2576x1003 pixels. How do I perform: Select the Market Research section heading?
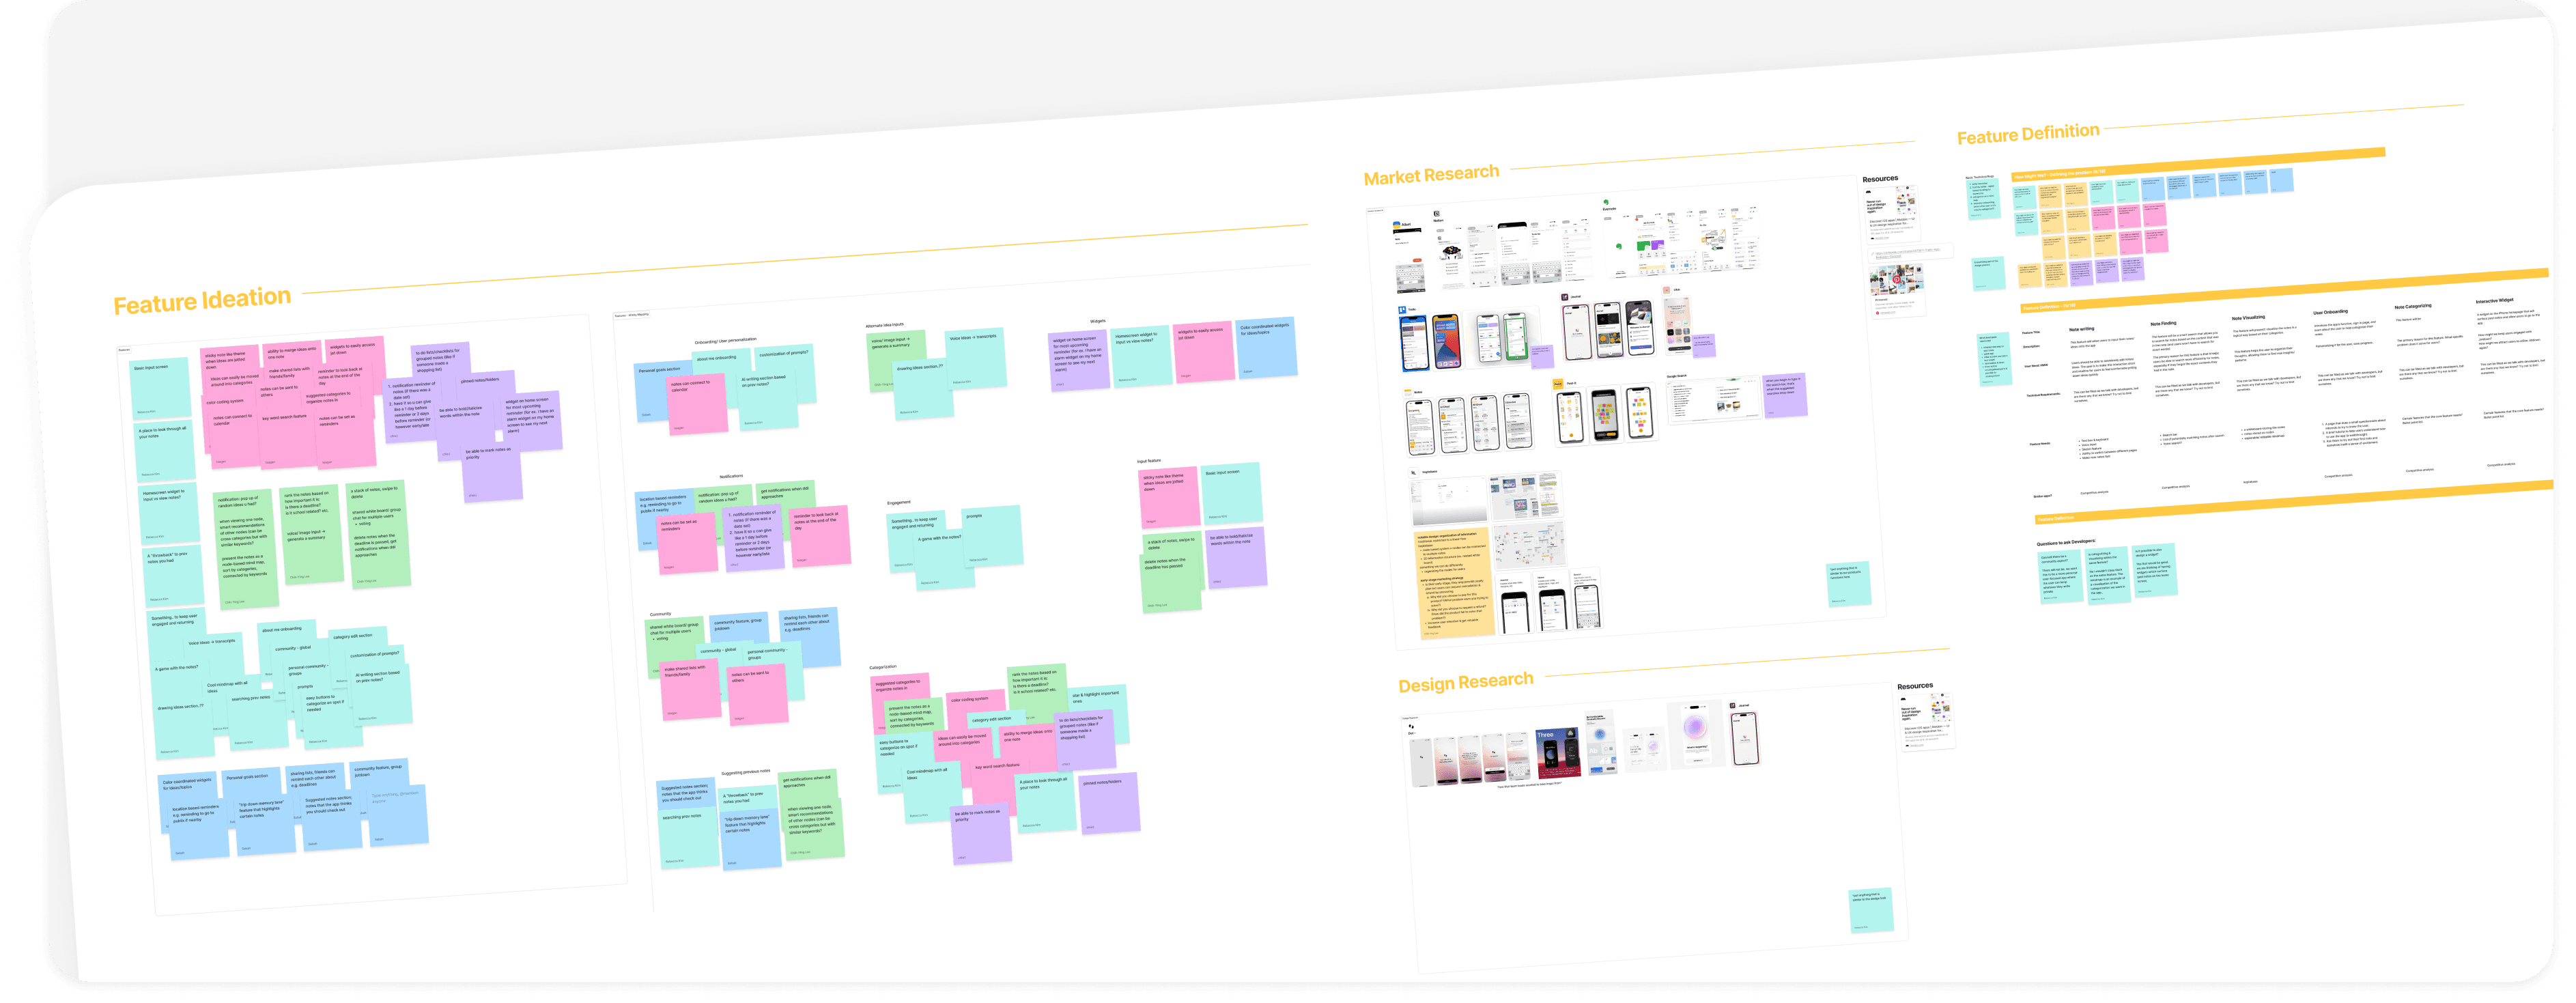pyautogui.click(x=1431, y=175)
